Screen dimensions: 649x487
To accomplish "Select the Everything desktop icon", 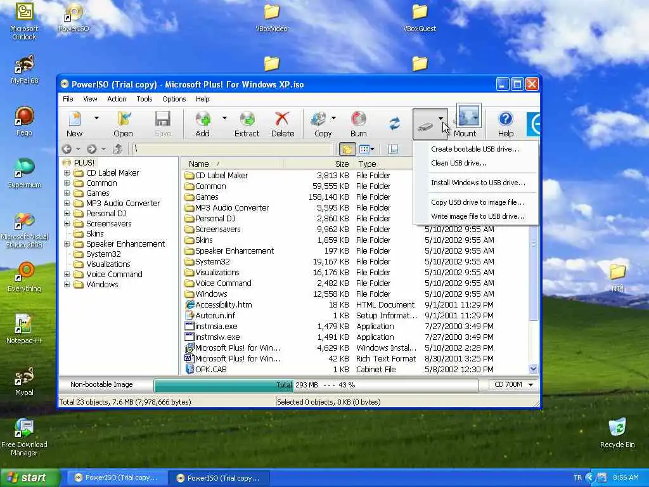I will tap(24, 277).
